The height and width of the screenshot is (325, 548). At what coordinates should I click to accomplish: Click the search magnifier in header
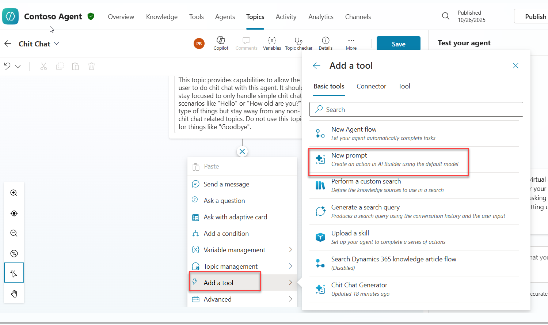[446, 16]
